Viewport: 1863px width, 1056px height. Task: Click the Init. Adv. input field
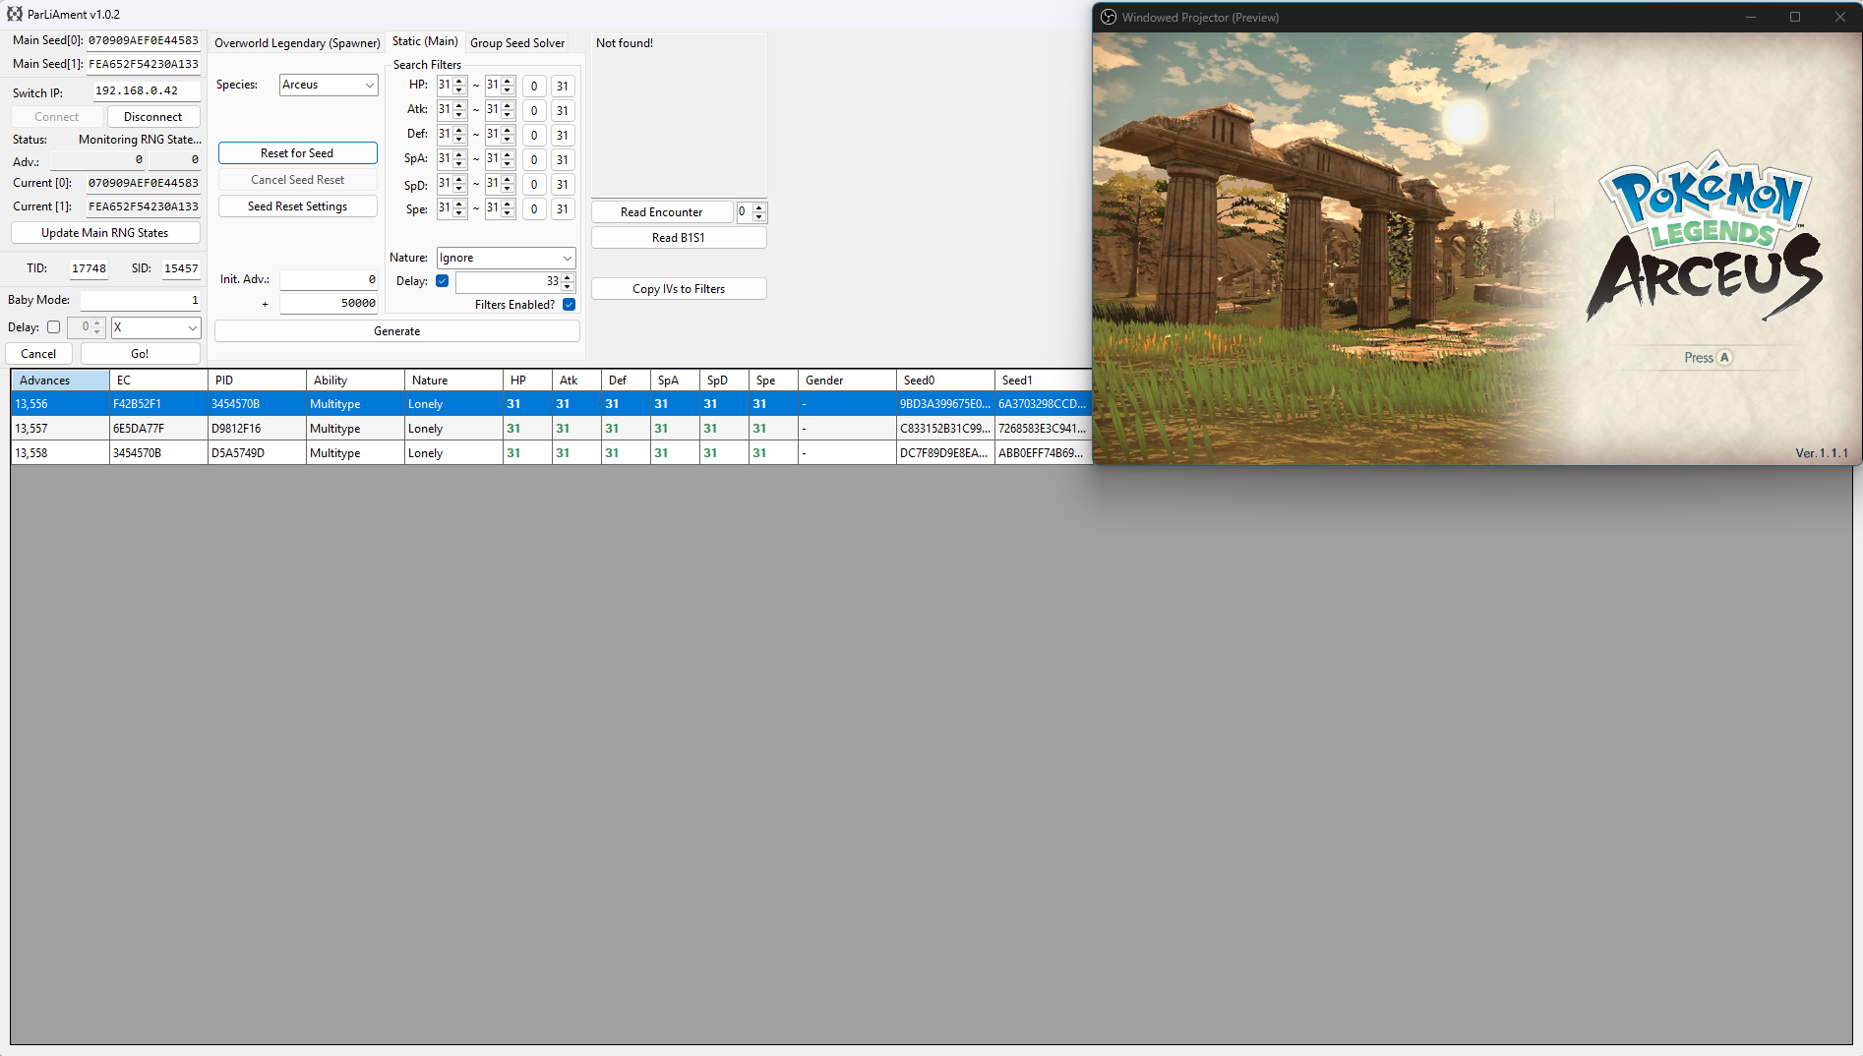coord(329,280)
